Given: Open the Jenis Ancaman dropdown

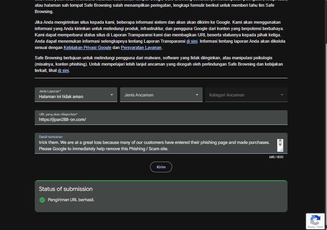Looking at the screenshot, I should coord(161,94).
